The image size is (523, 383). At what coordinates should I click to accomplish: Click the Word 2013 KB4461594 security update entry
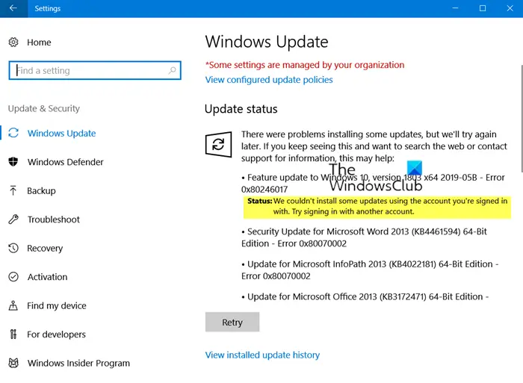pyautogui.click(x=365, y=237)
